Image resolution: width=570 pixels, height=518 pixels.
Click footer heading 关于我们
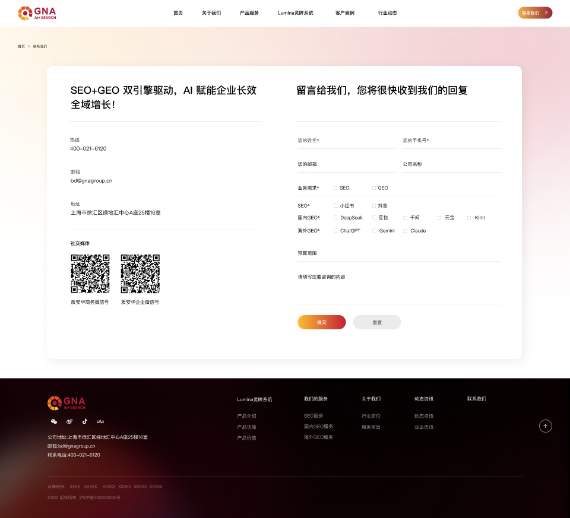click(371, 399)
